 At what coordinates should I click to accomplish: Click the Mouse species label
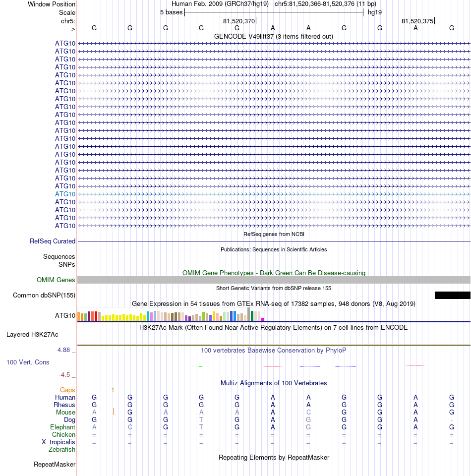coord(65,412)
